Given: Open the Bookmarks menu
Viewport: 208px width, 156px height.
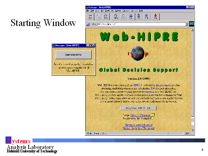Looking at the screenshot, I should 108,11.
